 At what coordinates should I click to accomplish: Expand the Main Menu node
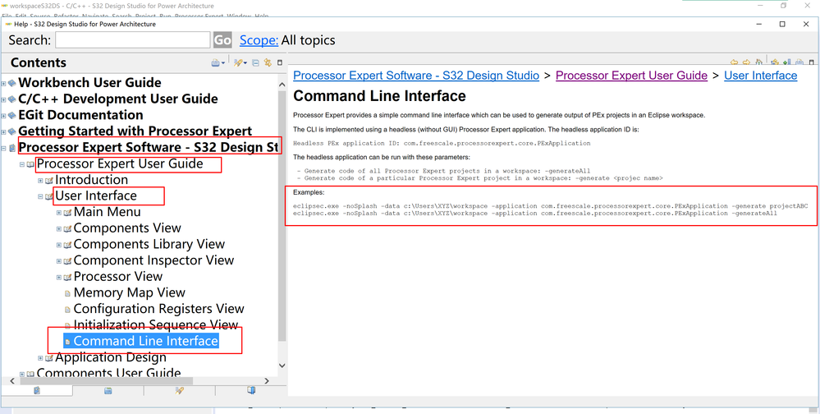point(59,213)
